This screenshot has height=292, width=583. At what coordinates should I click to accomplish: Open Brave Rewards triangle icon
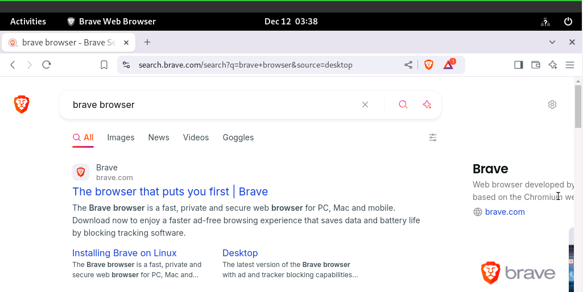449,64
